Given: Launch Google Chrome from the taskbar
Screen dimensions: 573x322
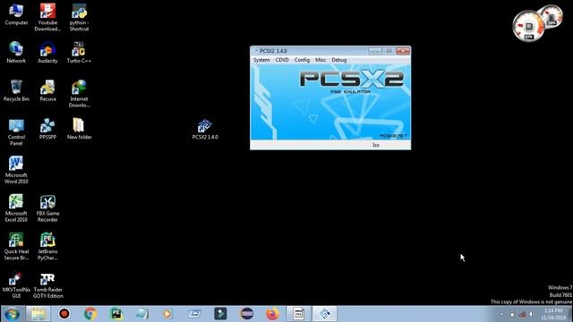Looking at the screenshot, I should point(90,314).
